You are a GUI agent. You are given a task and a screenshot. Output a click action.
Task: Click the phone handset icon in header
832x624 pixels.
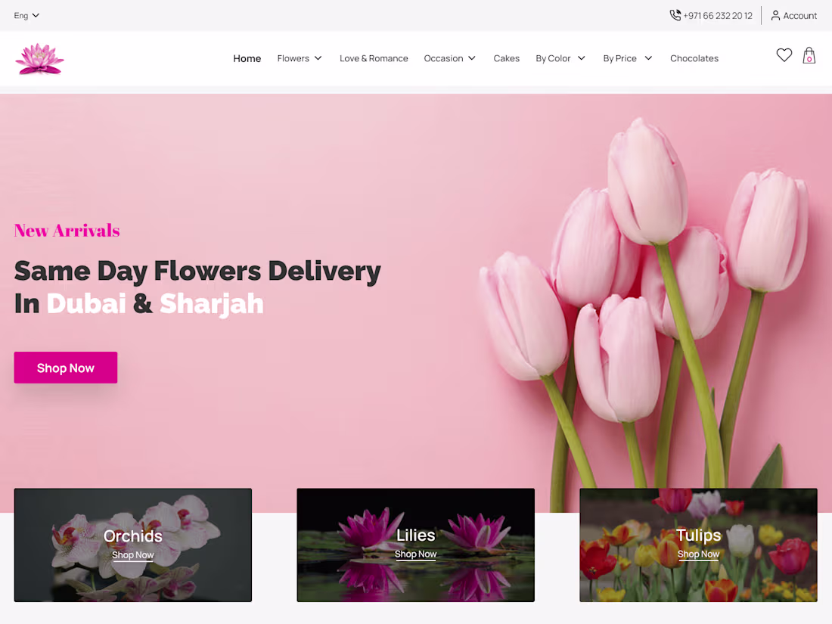click(674, 14)
